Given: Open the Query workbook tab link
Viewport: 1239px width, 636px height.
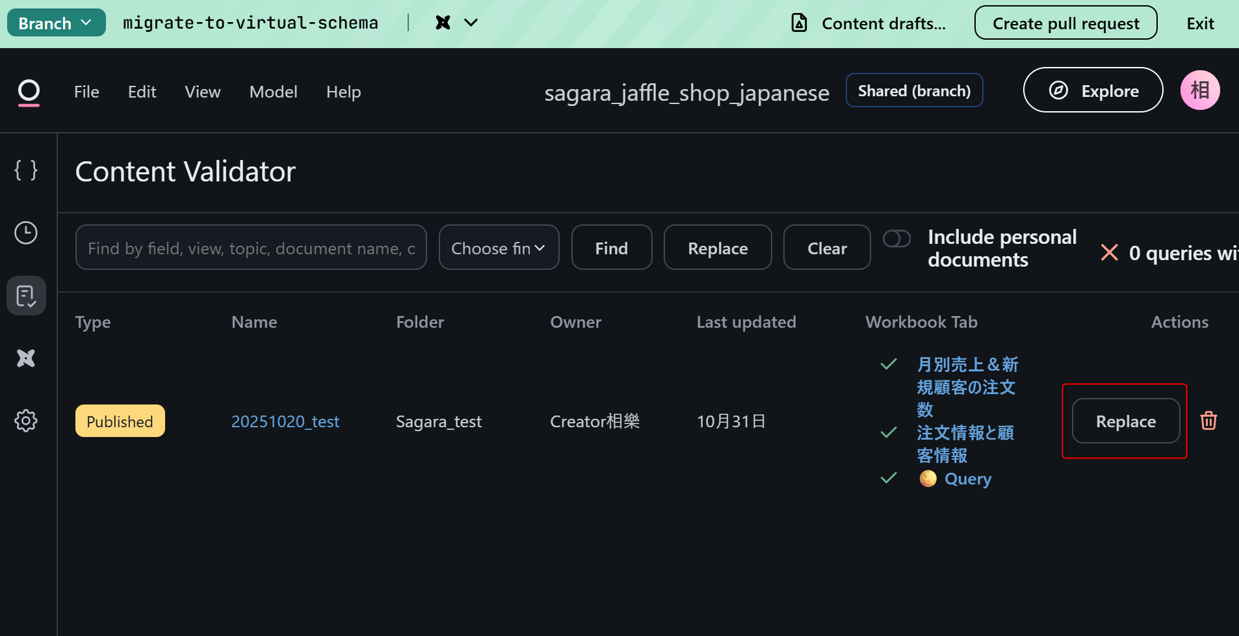Looking at the screenshot, I should pyautogui.click(x=967, y=479).
